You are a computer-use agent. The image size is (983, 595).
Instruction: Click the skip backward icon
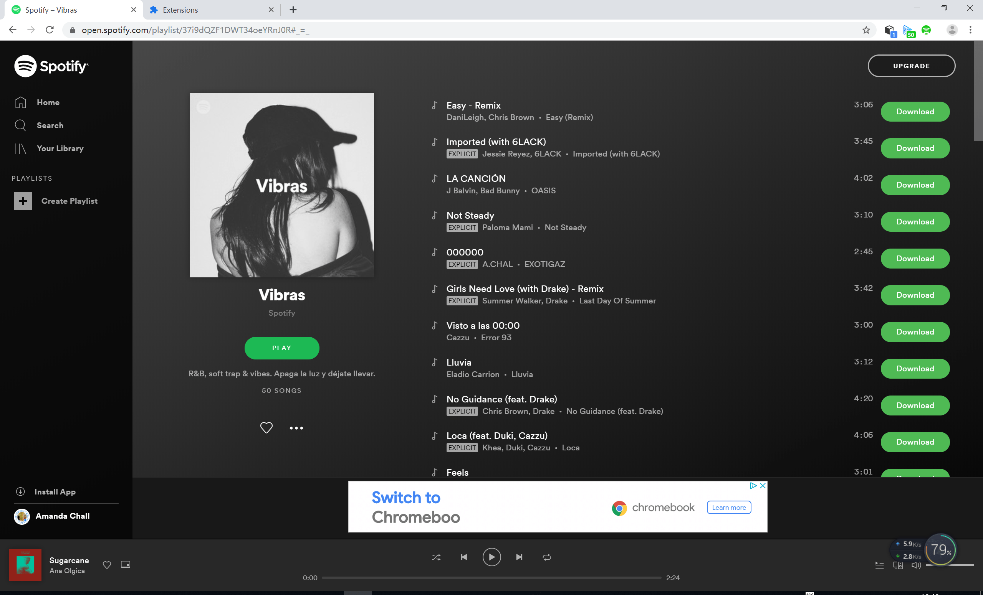pyautogui.click(x=463, y=556)
